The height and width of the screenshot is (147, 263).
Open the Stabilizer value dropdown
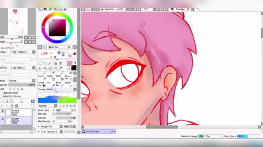pyautogui.click(x=193, y=9)
